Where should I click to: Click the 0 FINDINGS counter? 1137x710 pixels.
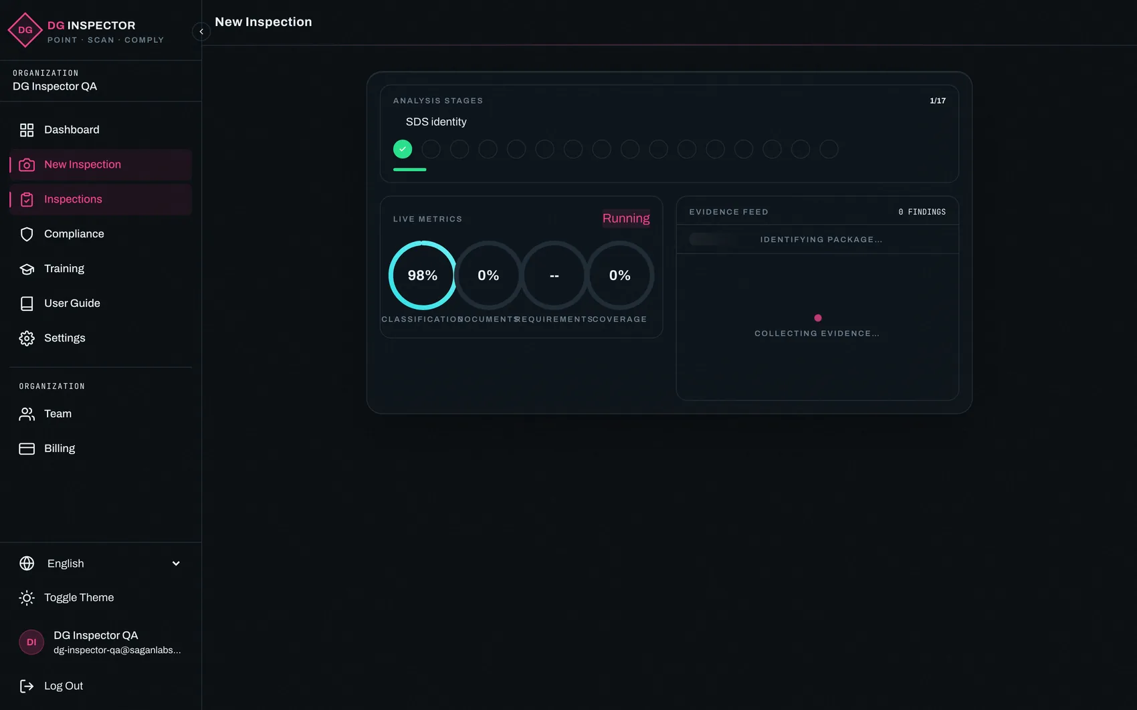[x=922, y=212]
